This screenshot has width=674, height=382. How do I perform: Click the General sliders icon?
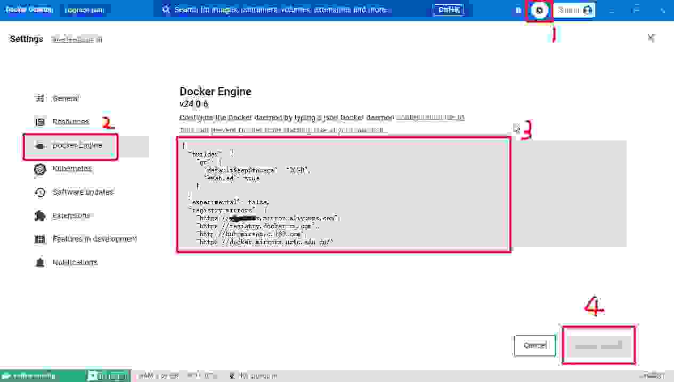(40, 98)
